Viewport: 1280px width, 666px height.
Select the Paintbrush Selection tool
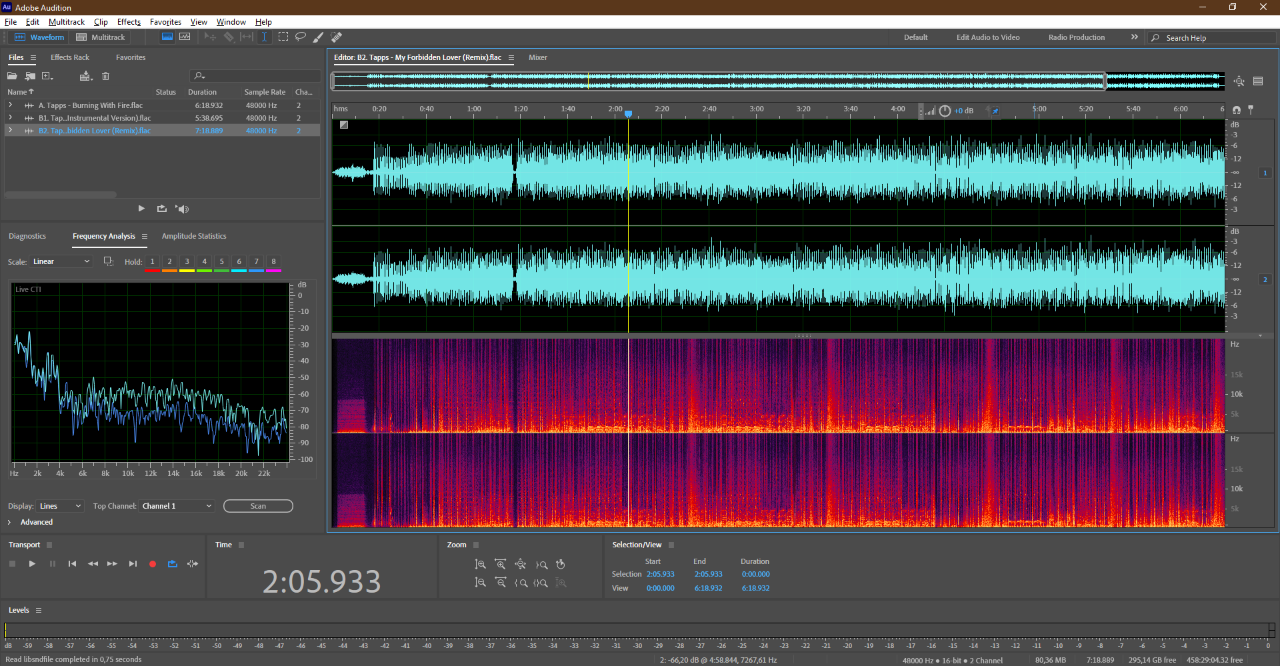pos(319,37)
